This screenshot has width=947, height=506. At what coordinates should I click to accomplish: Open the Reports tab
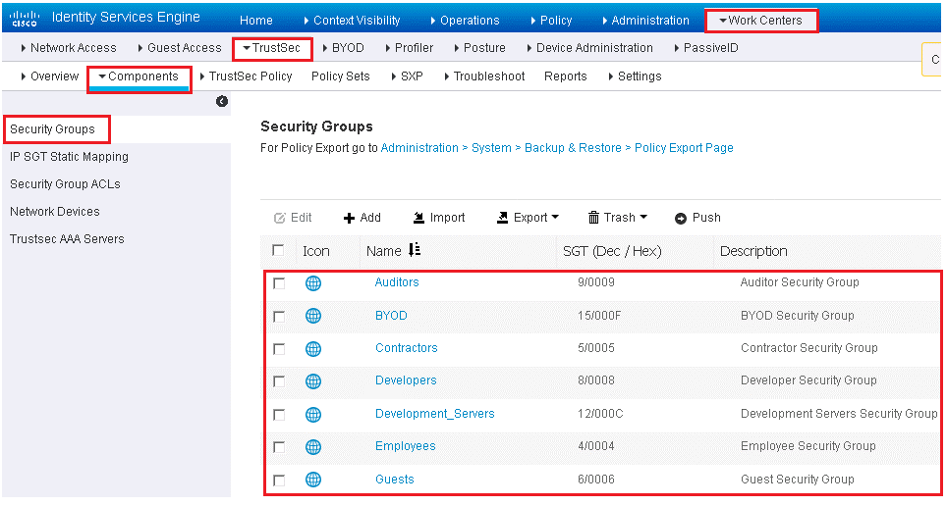click(565, 76)
